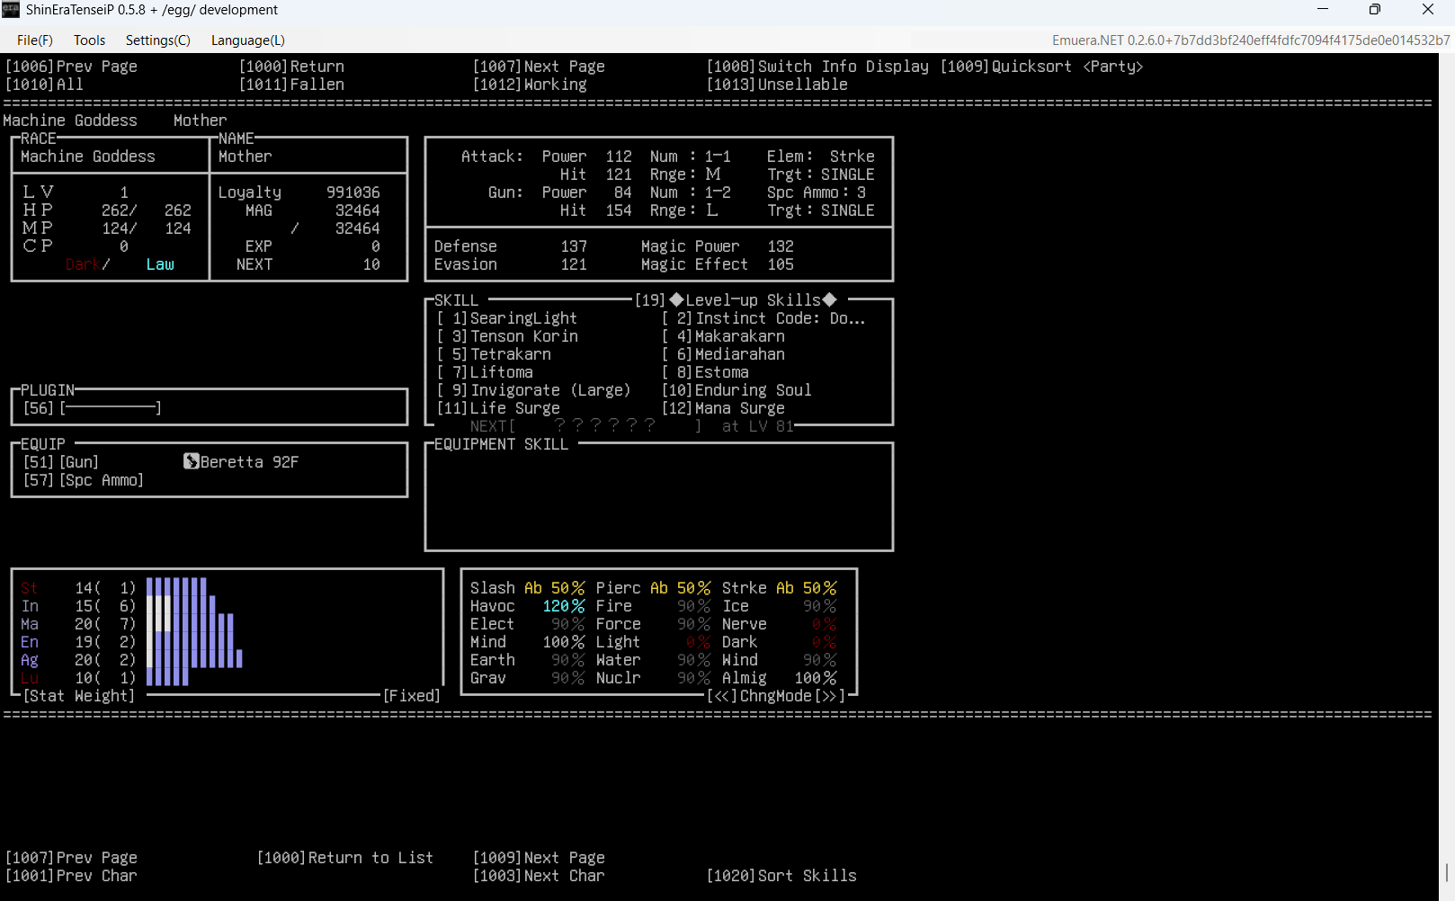Image resolution: width=1455 pixels, height=901 pixels.
Task: Click the [57] [Spc Ammo] equip slot
Action: [x=84, y=480]
